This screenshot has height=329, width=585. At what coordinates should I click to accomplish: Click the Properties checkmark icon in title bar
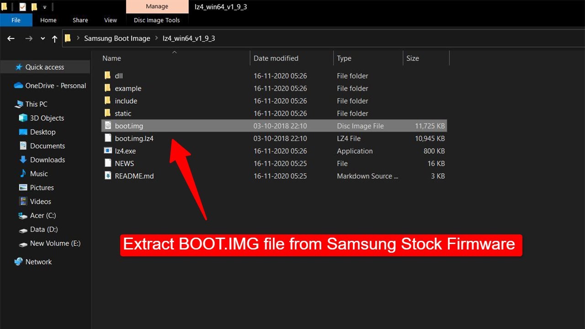click(x=22, y=7)
